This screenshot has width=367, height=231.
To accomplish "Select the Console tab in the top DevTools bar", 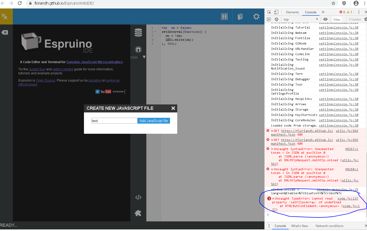I will click(310, 12).
